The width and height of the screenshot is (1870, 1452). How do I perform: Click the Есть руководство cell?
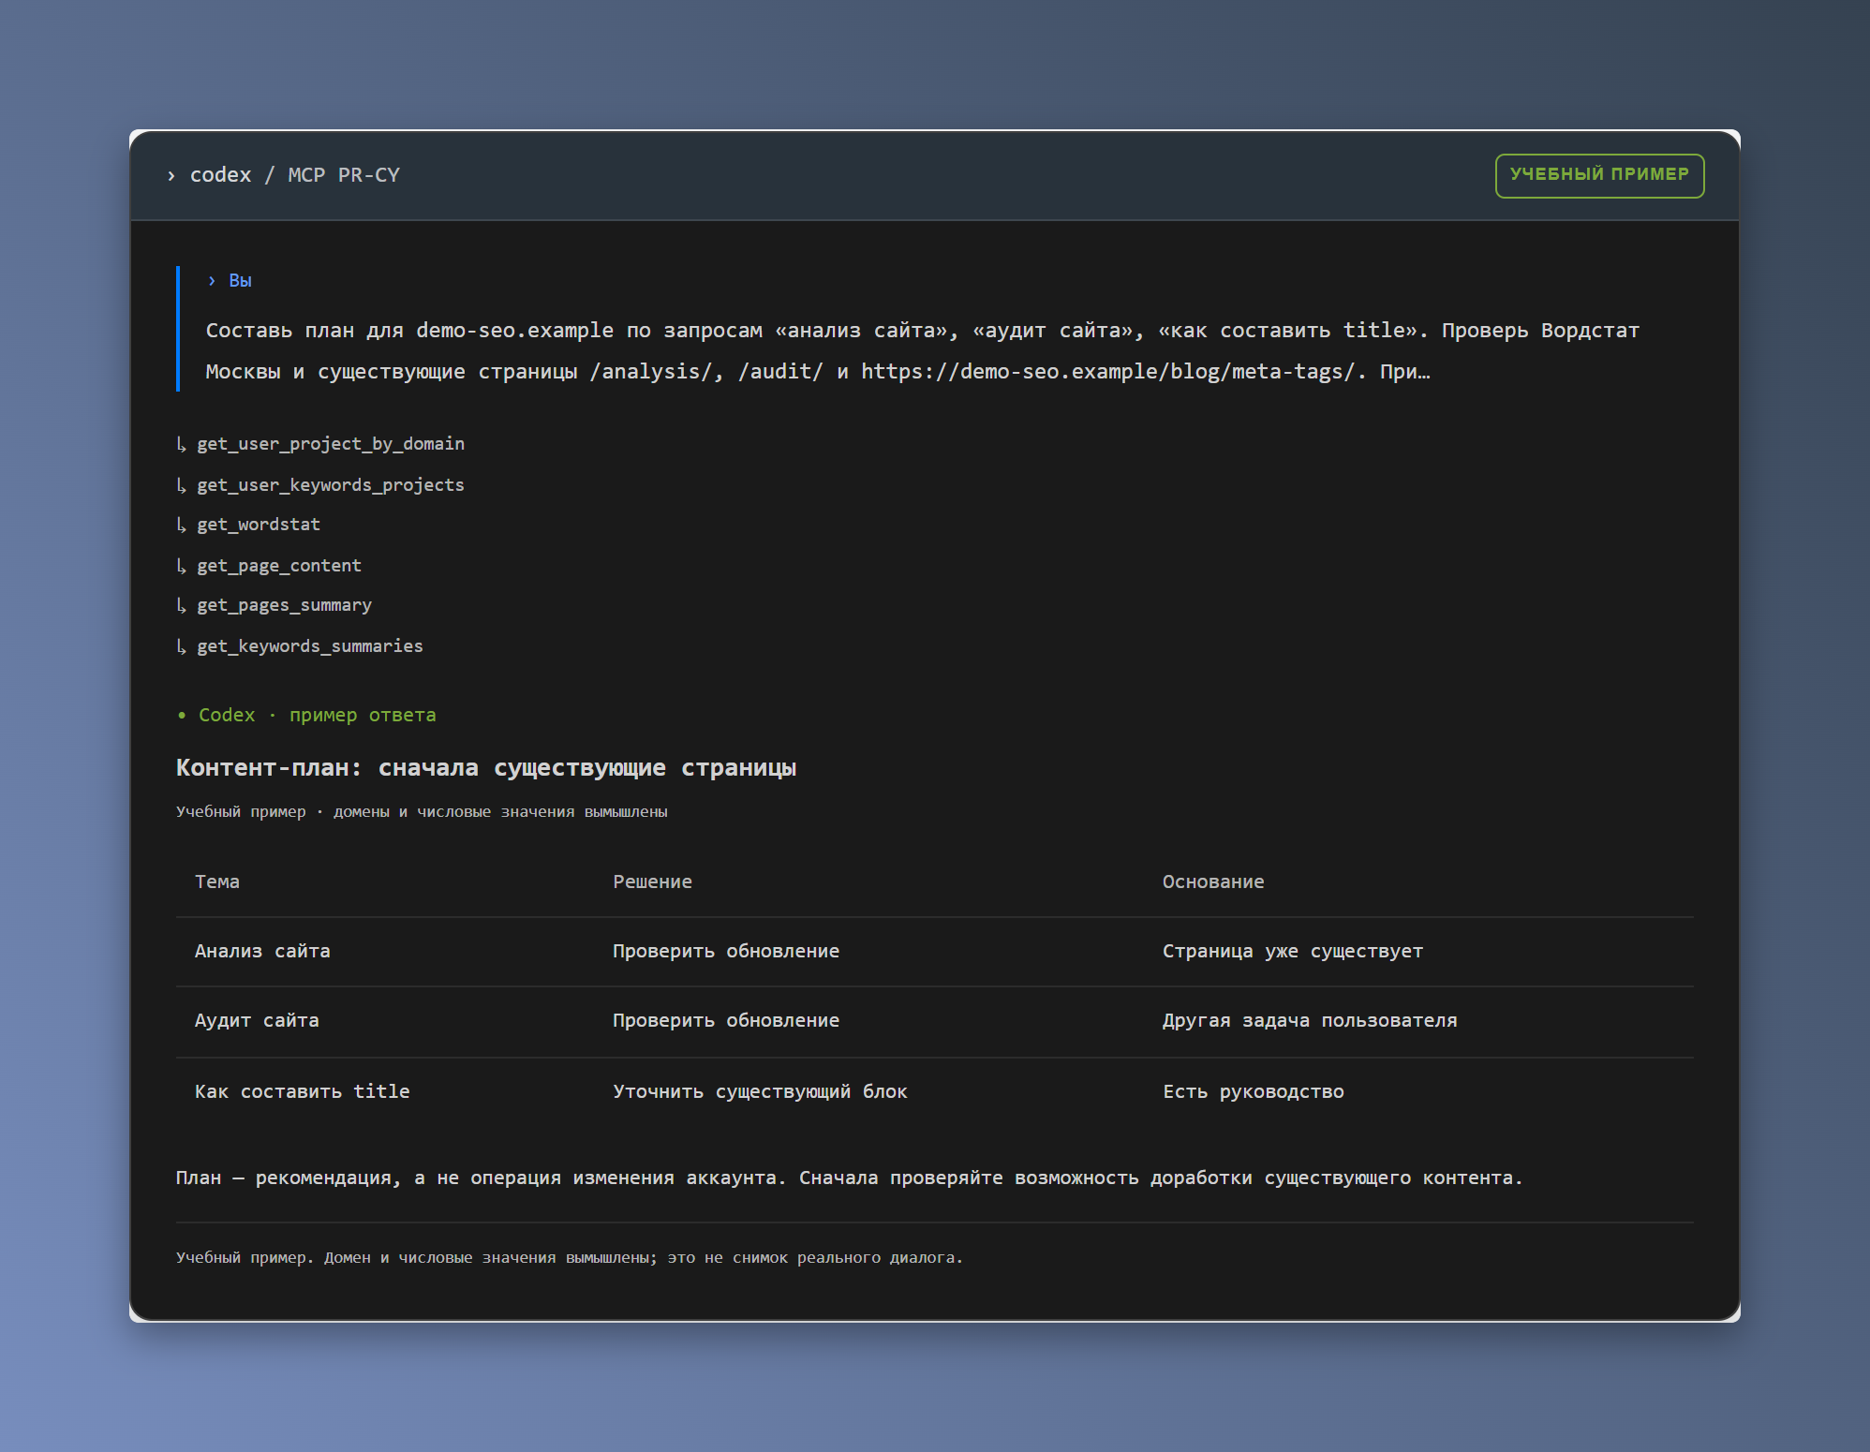point(1254,1091)
